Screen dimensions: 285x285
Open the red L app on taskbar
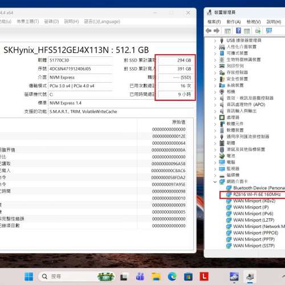coord(204,276)
